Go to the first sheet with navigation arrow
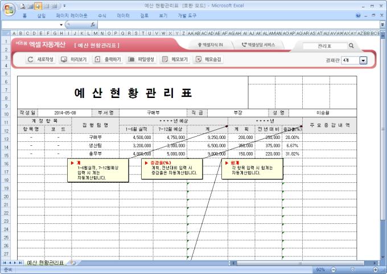 (5, 263)
